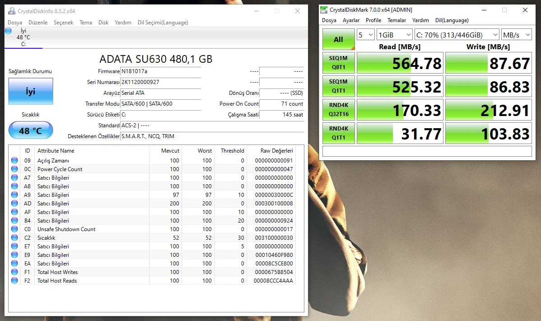Viewport: 541px width, 321px height.
Task: Open Seçenek menu in CrystalDiskInfo
Action: coord(64,23)
